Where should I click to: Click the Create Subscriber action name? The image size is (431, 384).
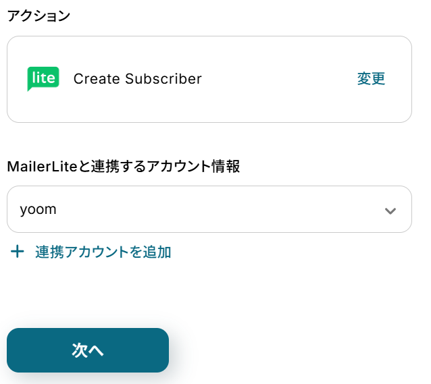(137, 79)
